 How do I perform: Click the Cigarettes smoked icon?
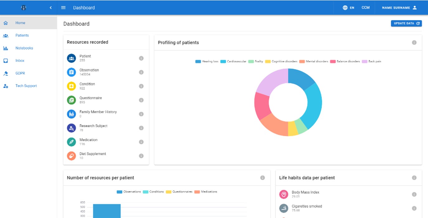click(x=284, y=208)
